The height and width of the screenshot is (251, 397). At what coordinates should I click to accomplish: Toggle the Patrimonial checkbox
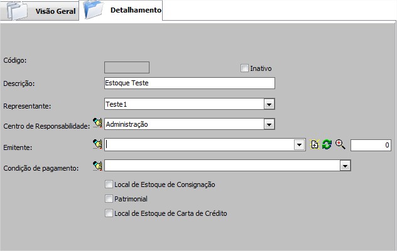109,199
